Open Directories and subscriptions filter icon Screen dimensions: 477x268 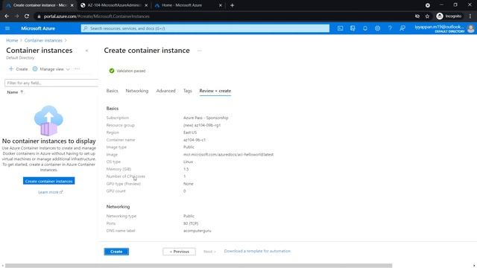[x=353, y=28]
